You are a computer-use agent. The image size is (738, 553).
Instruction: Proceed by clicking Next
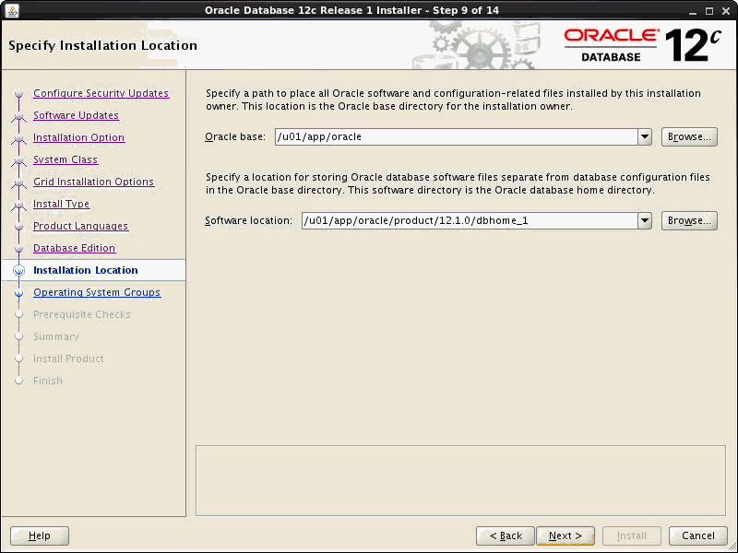point(565,535)
